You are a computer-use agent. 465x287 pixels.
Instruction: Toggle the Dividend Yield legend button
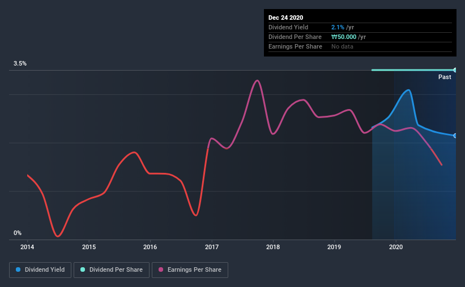(40, 270)
